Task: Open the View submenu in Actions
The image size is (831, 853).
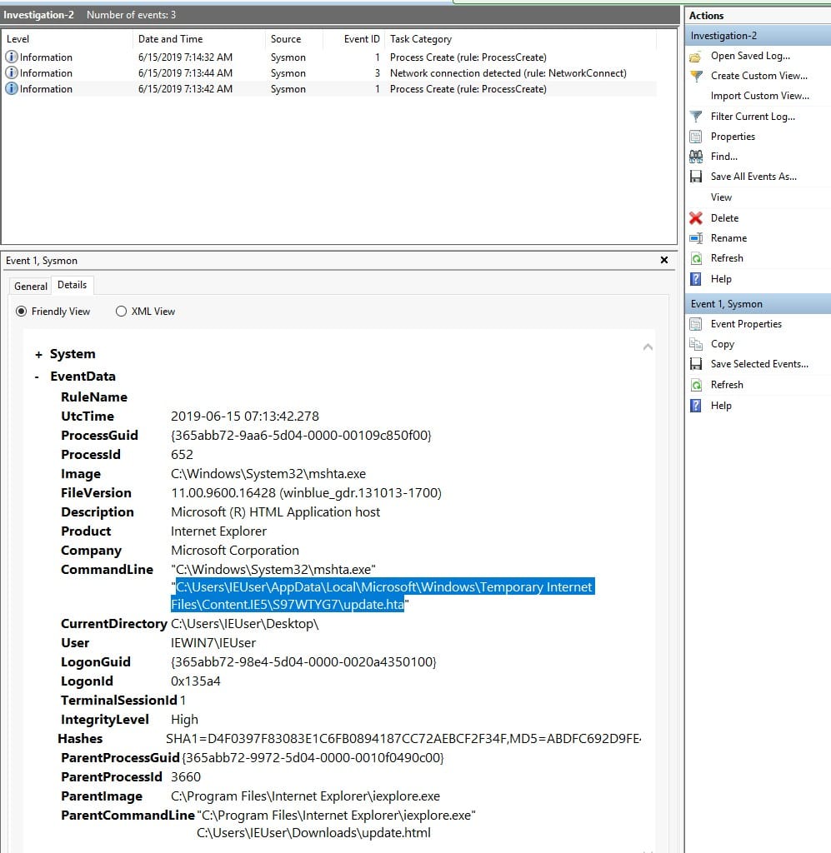Action: [721, 197]
